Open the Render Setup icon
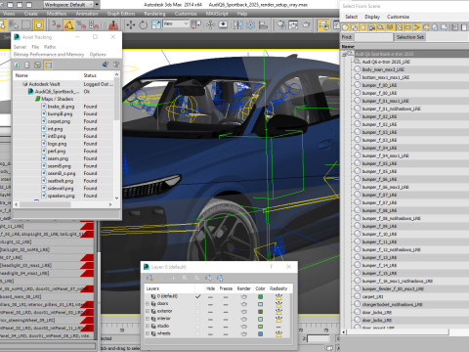Screen dimensions: 469x352 (x=281, y=24)
